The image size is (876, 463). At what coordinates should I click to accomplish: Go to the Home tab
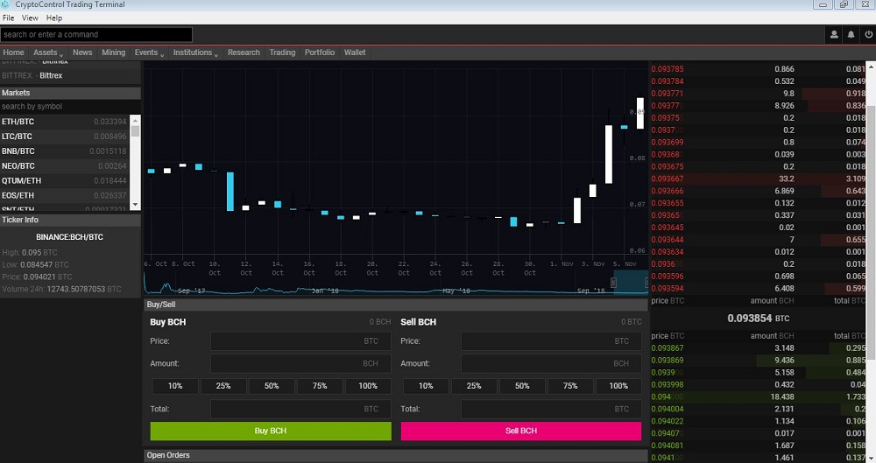[x=13, y=53]
